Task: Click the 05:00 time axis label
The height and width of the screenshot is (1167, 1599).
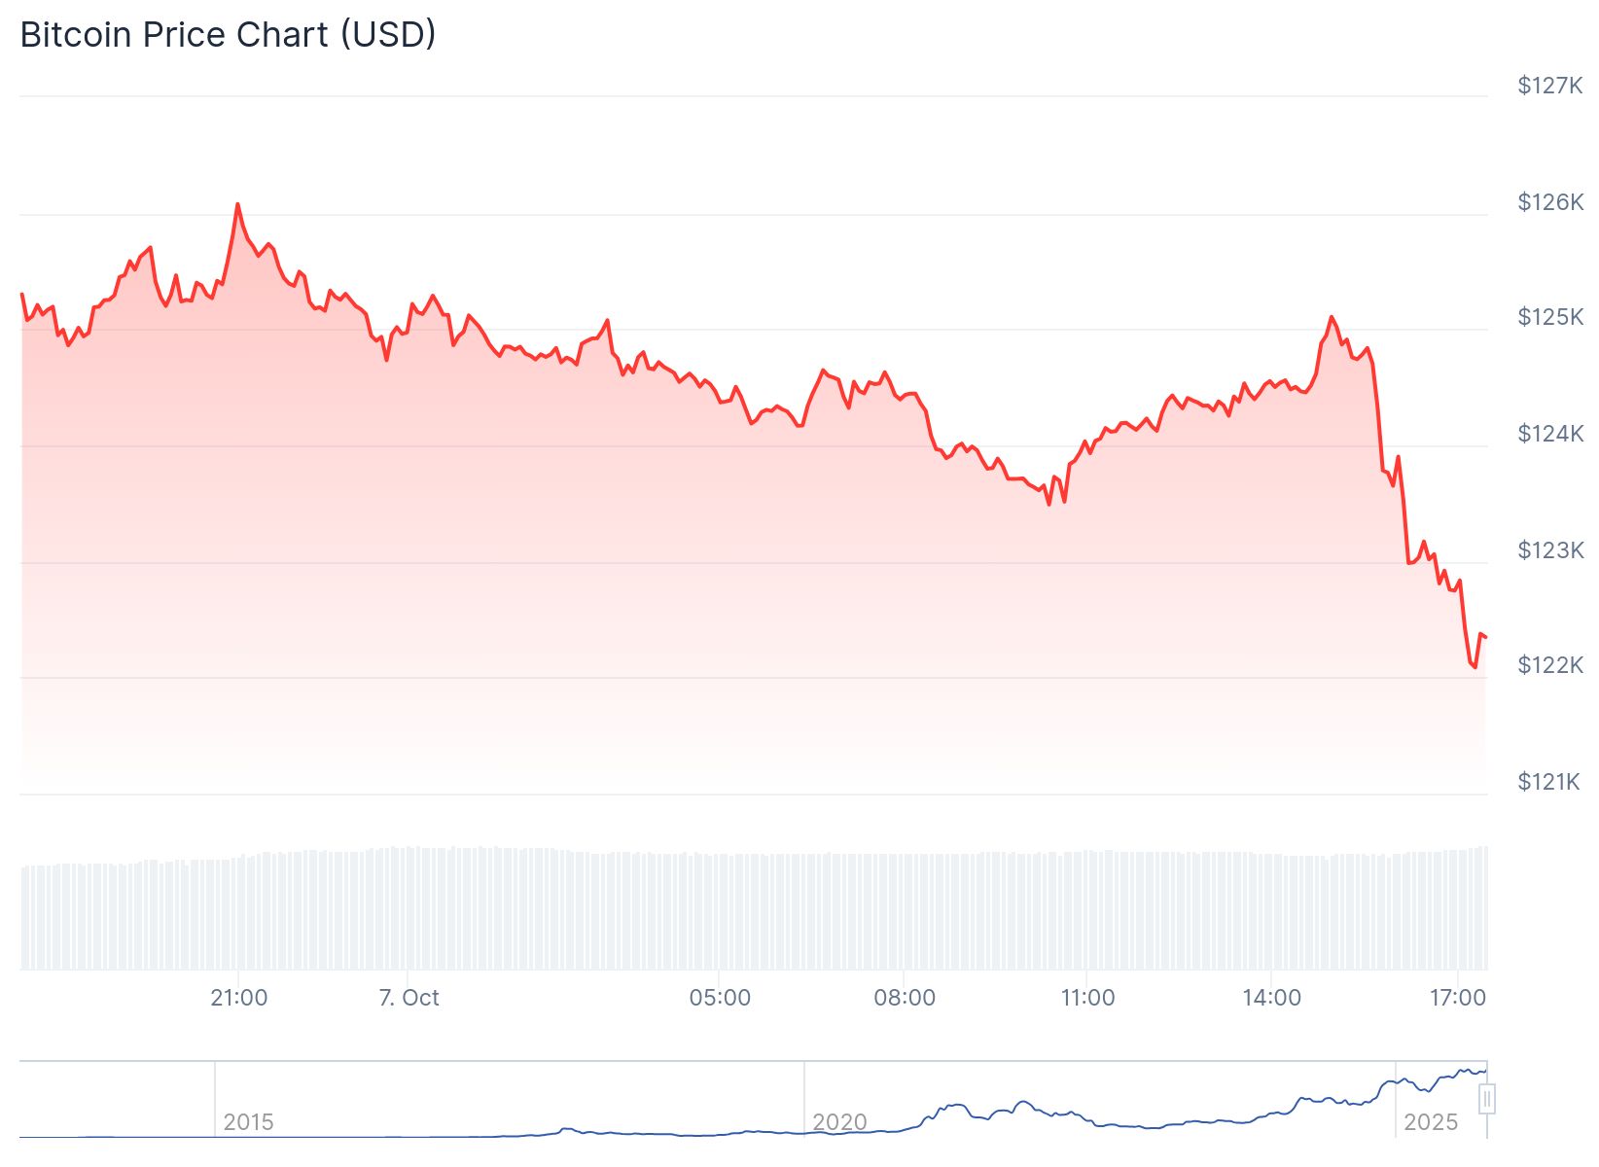Action: (720, 998)
